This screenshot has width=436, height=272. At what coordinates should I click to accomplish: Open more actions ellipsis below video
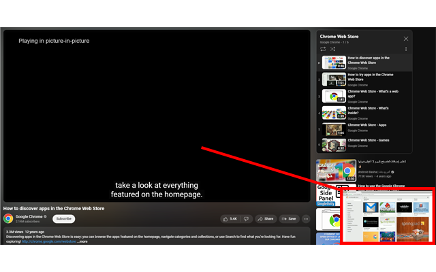coord(306,219)
